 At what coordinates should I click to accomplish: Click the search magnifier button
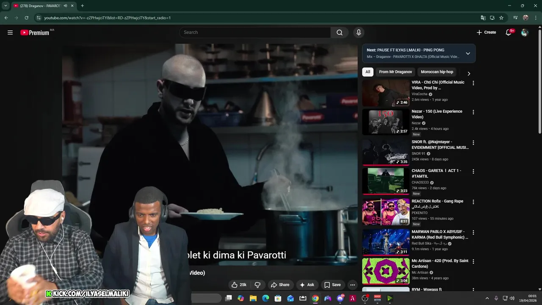point(340,32)
